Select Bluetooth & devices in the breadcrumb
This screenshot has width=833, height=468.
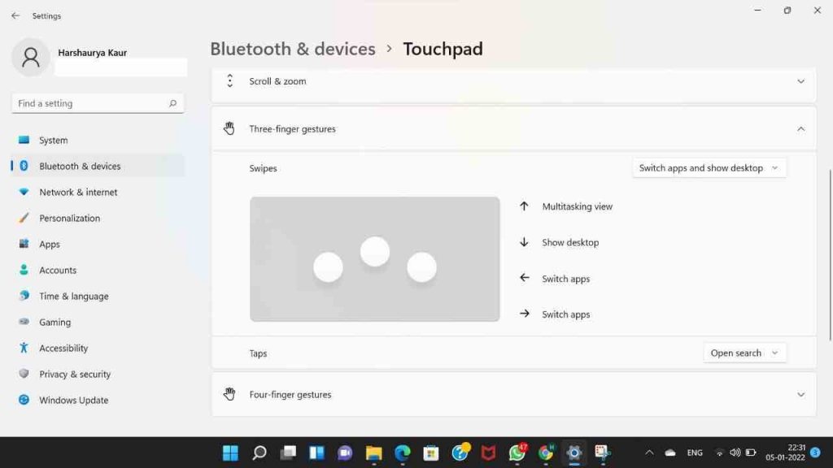coord(292,49)
